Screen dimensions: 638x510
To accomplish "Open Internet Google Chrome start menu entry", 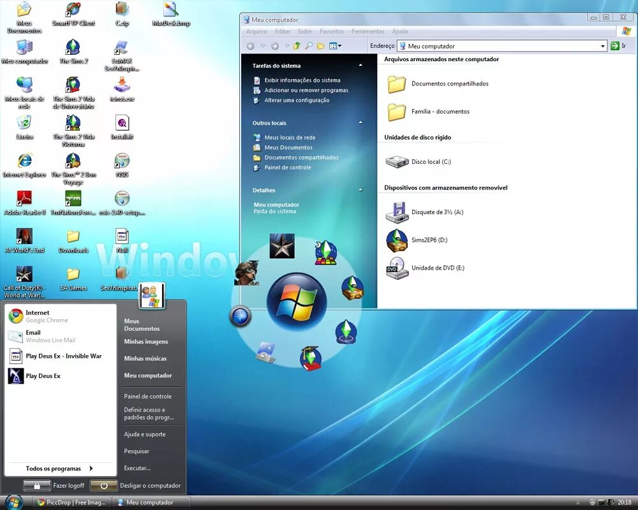I will pyautogui.click(x=60, y=316).
